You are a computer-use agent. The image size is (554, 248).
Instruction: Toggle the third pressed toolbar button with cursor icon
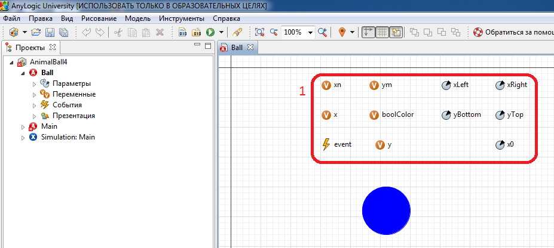[396, 32]
